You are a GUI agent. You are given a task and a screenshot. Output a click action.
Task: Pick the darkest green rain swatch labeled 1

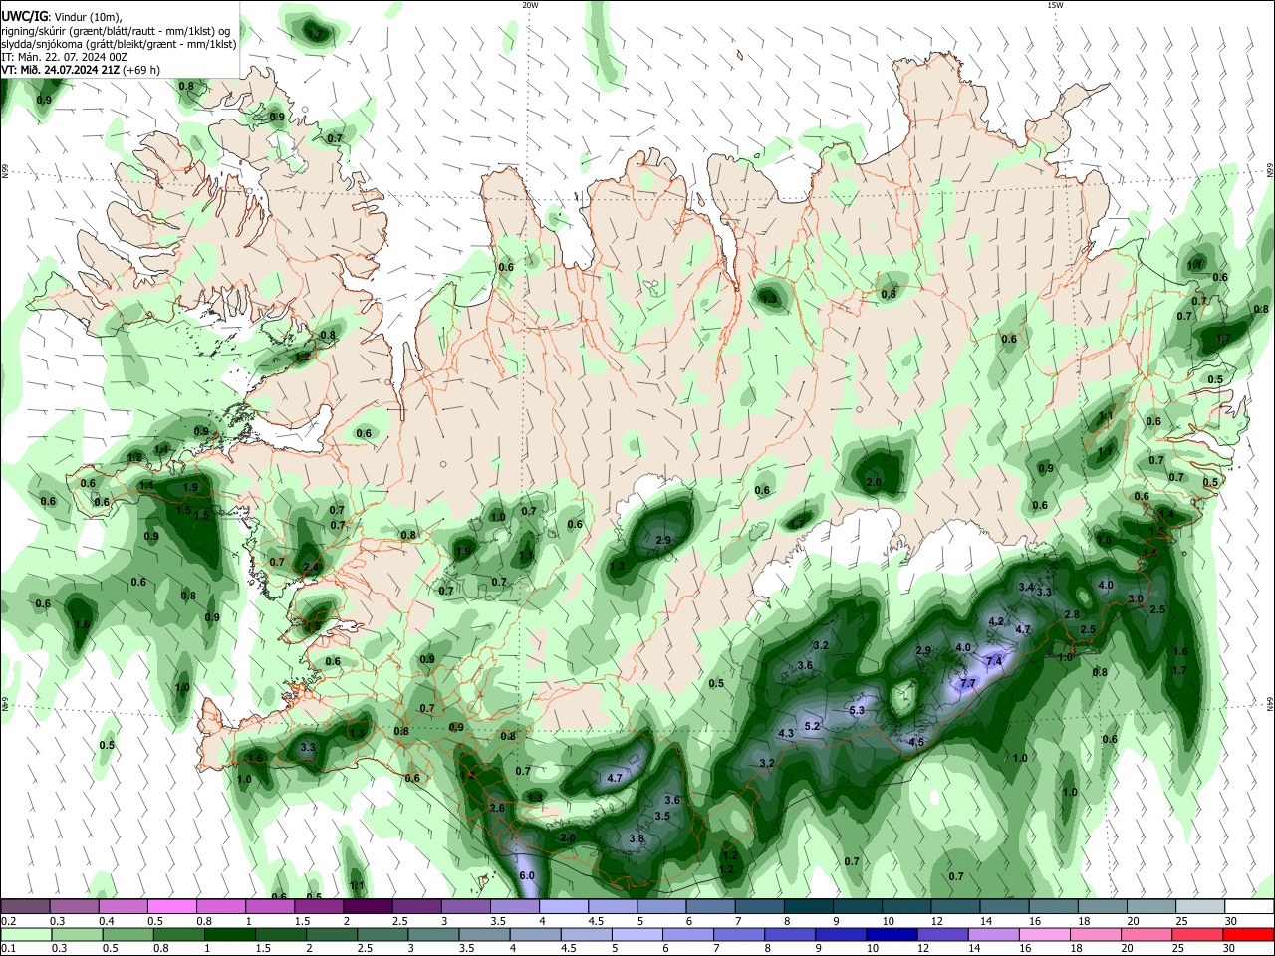(x=230, y=934)
